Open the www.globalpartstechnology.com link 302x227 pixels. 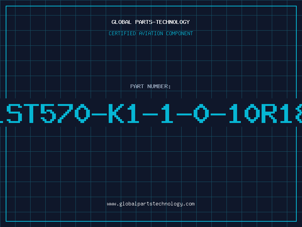(x=151, y=204)
